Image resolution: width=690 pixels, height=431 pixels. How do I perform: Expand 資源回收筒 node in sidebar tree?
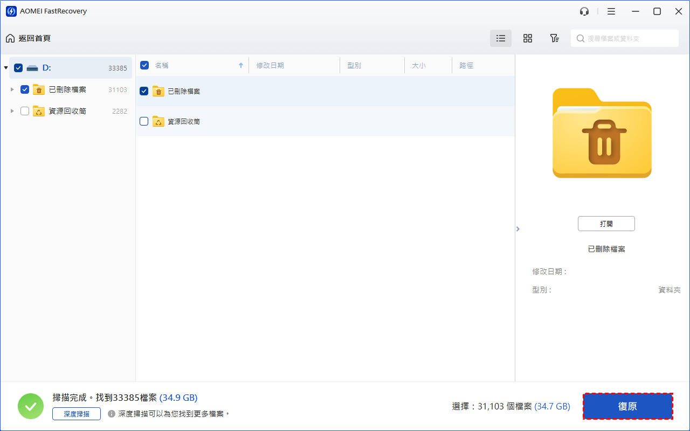click(x=12, y=111)
